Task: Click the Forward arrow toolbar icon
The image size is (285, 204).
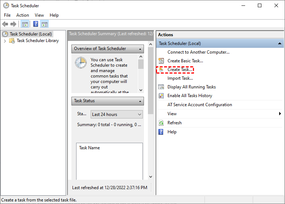Action: pos(13,24)
